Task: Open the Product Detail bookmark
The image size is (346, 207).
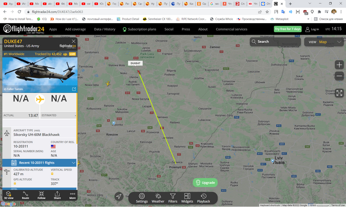Action: tap(128, 19)
